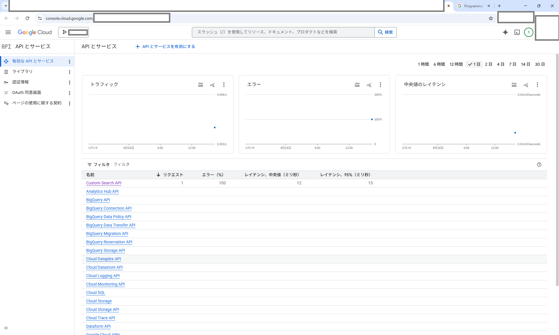Click the Google Cloud logo
The height and width of the screenshot is (335, 559).
coord(35,32)
